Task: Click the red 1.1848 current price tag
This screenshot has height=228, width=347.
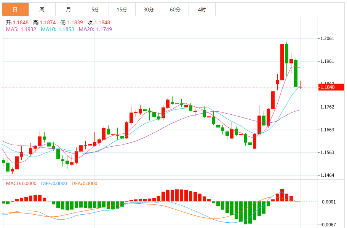Action: (331, 87)
